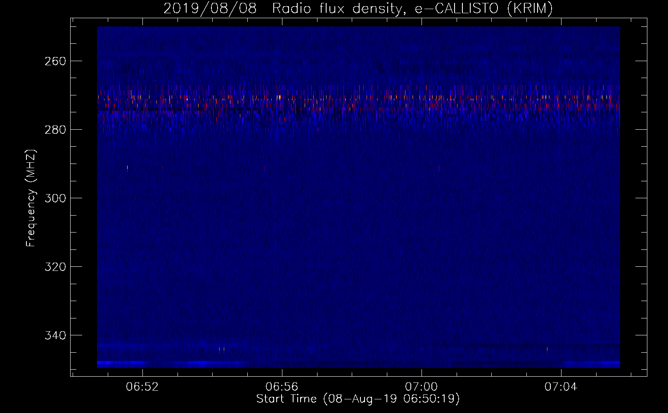Click the dark horizontal line below red band
Viewport: 668px width, 413px height.
pos(358,109)
